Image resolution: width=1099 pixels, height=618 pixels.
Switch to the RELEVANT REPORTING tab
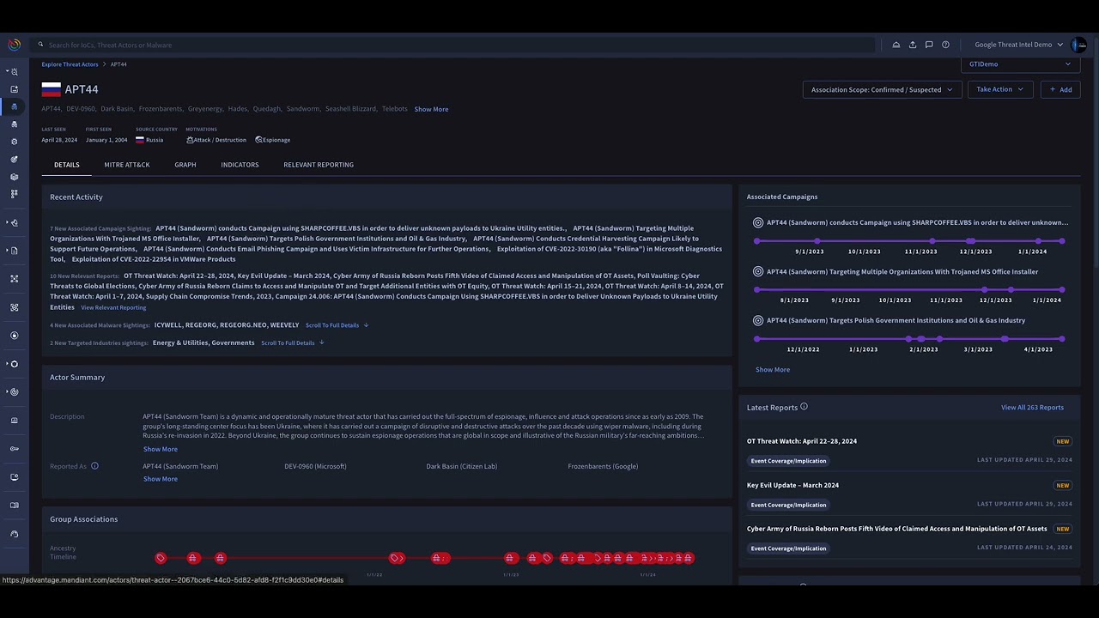pyautogui.click(x=319, y=165)
